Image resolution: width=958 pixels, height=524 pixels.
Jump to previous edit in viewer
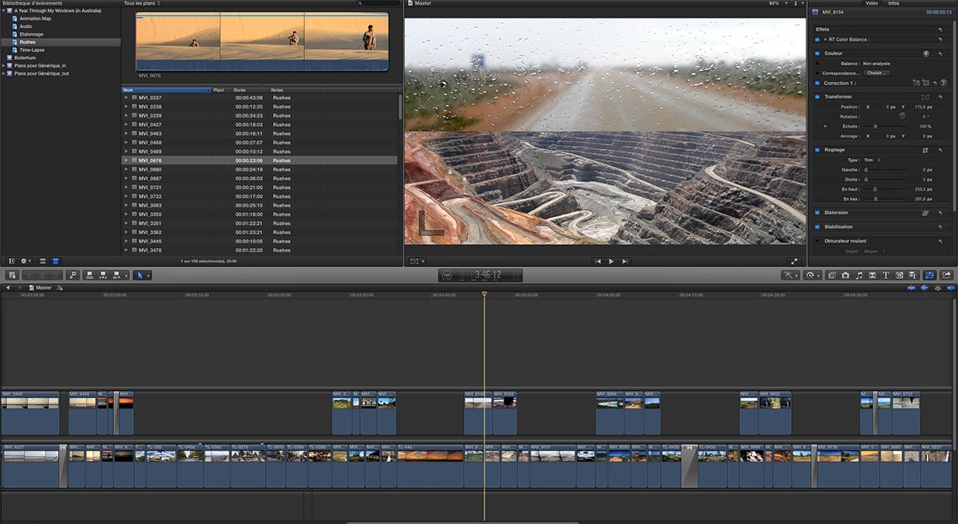click(597, 261)
